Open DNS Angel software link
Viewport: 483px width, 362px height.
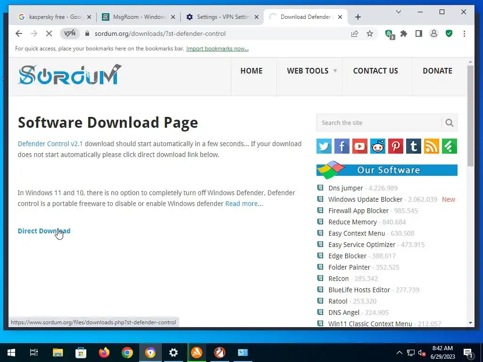344,313
